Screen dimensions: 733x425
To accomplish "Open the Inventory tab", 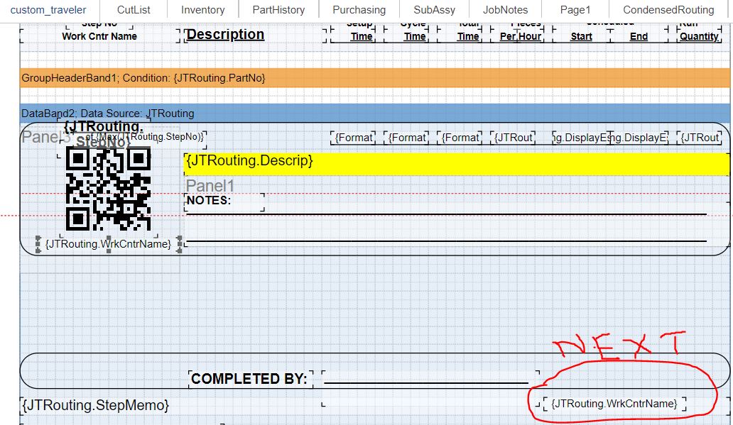I will click(x=203, y=10).
